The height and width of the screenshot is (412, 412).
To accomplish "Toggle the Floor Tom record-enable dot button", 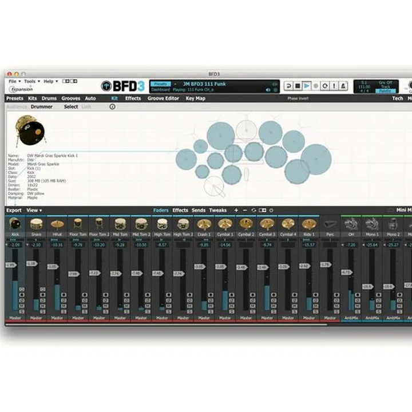I will point(85,295).
